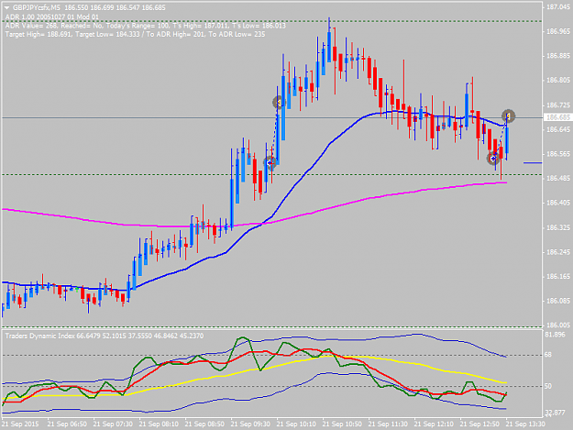Image resolution: width=573 pixels, height=430 pixels.
Task: Click the 187.045 price axis label
Action: coord(557,7)
